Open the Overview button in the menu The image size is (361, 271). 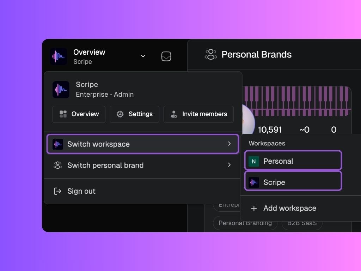click(79, 114)
